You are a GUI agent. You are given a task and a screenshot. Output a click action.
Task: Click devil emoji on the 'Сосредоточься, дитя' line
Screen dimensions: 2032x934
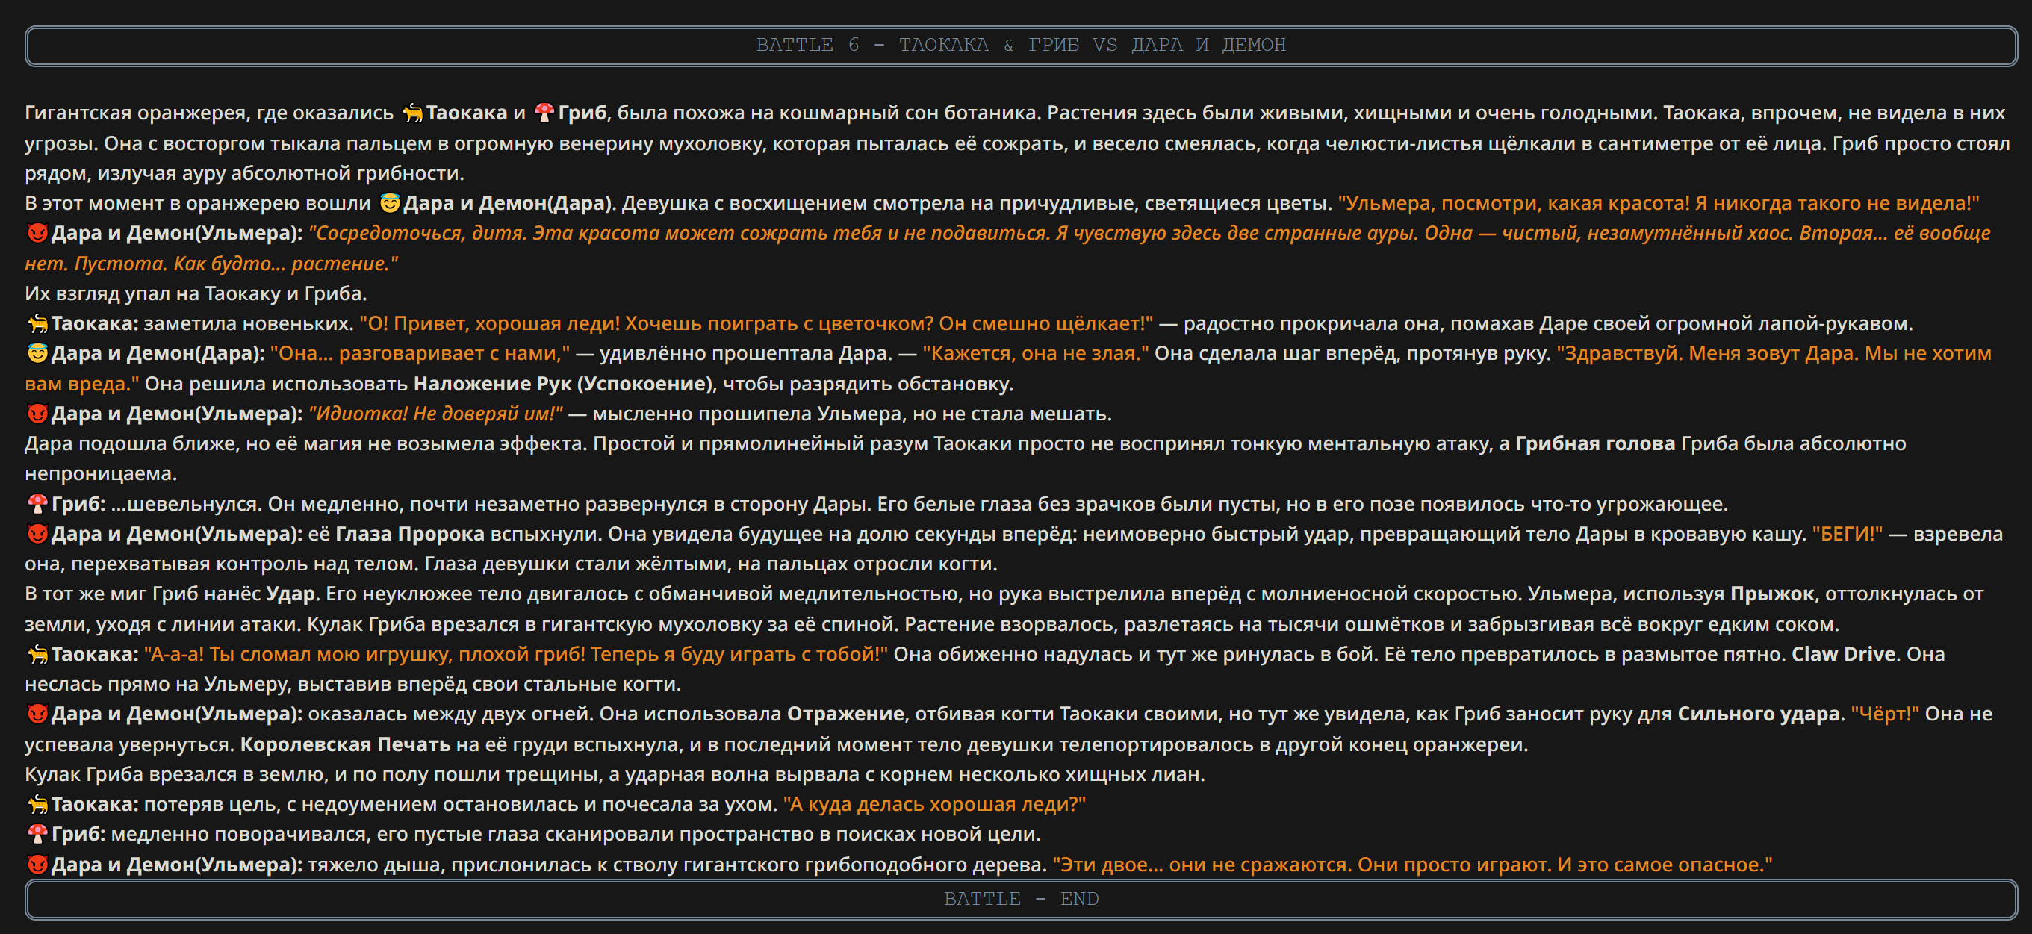37,234
